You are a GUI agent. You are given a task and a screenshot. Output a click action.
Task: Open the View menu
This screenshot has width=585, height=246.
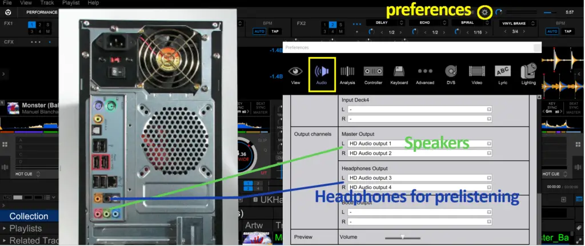pyautogui.click(x=26, y=3)
